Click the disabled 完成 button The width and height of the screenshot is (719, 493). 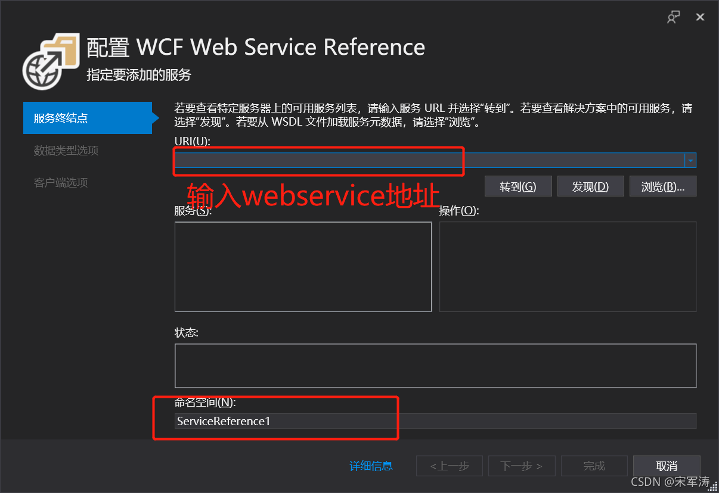pos(594,466)
